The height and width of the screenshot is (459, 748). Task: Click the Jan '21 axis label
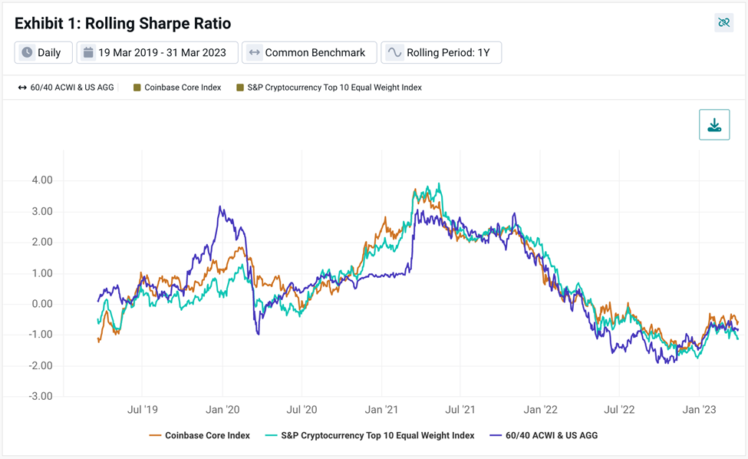point(381,409)
